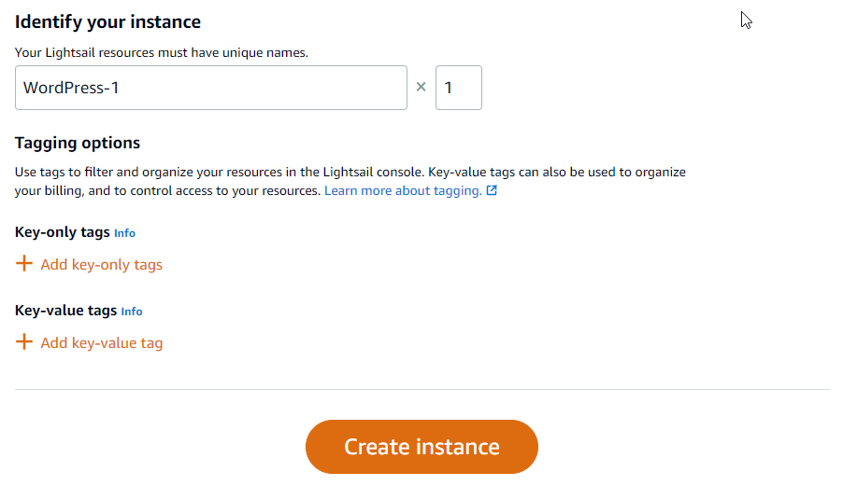The height and width of the screenshot is (500, 857).
Task: Click the unique names requirement text
Action: click(162, 53)
